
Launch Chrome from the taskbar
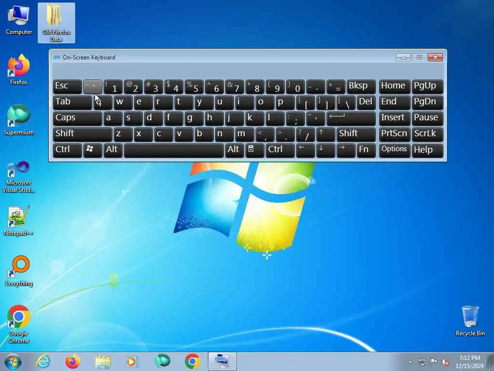(x=192, y=361)
